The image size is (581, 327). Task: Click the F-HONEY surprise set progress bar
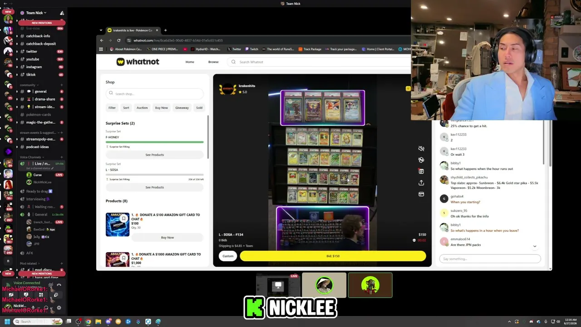[155, 142]
